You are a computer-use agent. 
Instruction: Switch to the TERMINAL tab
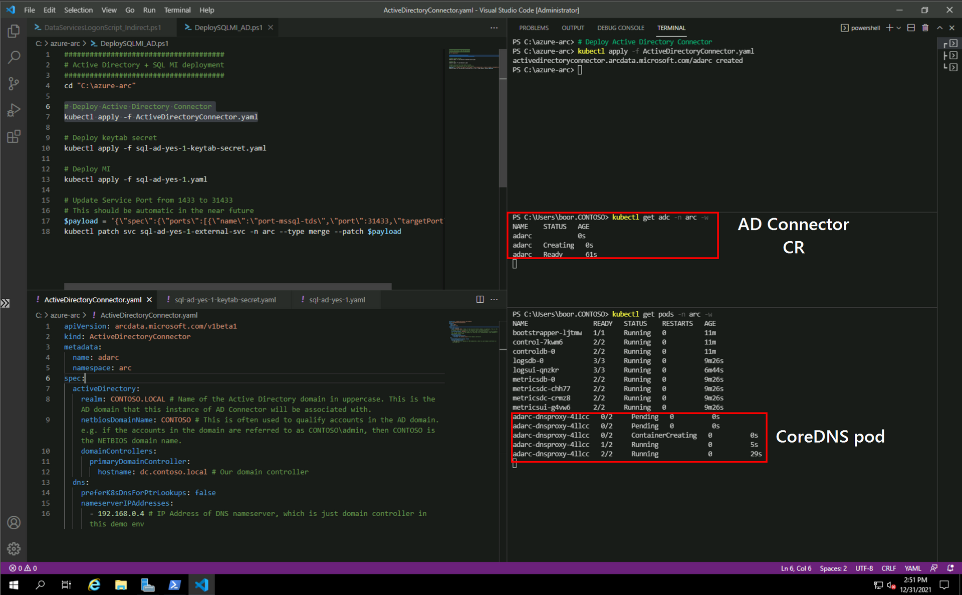(671, 28)
